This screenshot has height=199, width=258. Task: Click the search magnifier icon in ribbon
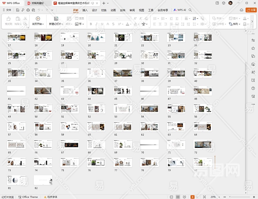point(190,10)
